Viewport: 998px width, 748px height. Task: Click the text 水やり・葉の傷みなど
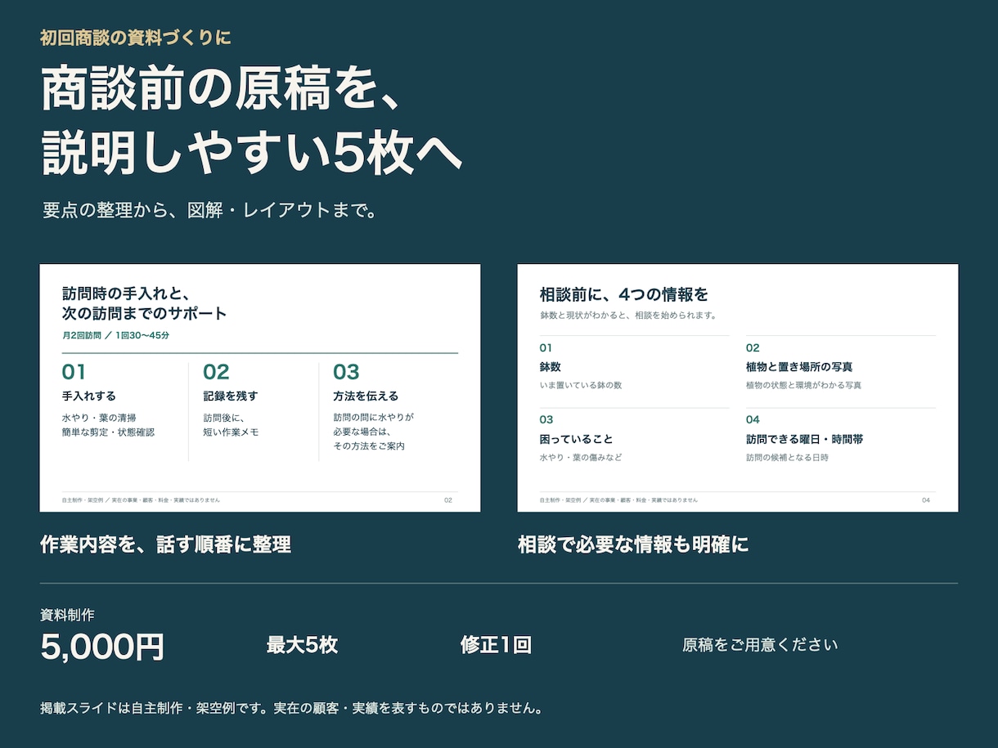coord(581,458)
